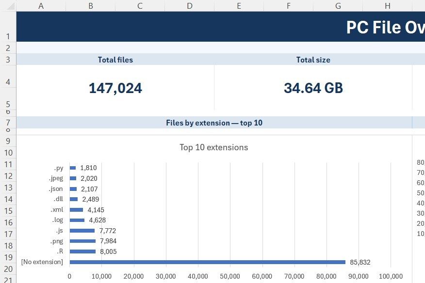
Task: Select row 3 header
Action: tap(8, 59)
